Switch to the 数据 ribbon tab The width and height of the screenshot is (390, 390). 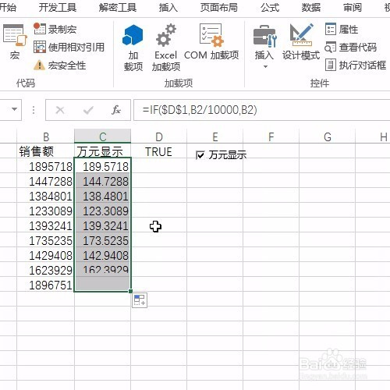tap(311, 7)
